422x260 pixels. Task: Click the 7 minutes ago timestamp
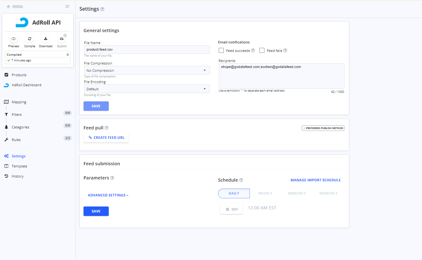[x=21, y=60]
